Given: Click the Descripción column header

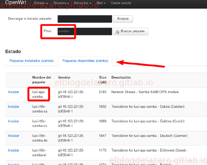Looking at the screenshot, I should click(121, 77).
